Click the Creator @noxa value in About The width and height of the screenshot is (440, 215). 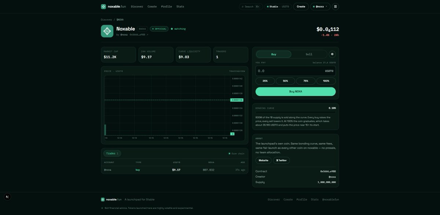point(332,177)
